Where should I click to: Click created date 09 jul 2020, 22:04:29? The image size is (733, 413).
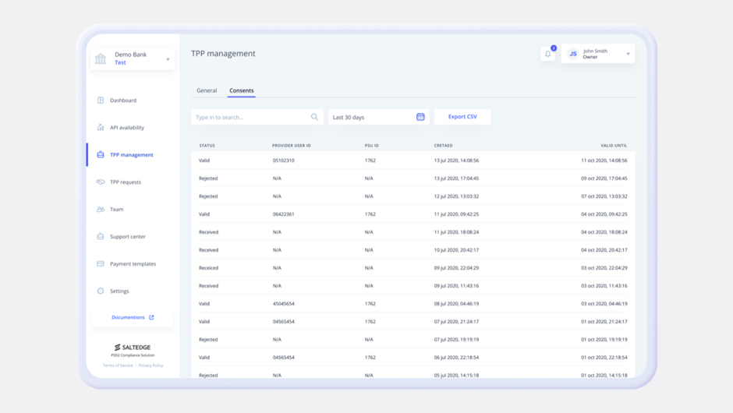coord(456,268)
